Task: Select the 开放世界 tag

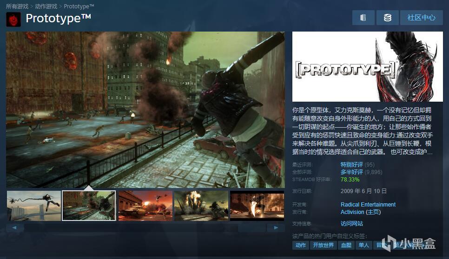Action: coord(324,245)
